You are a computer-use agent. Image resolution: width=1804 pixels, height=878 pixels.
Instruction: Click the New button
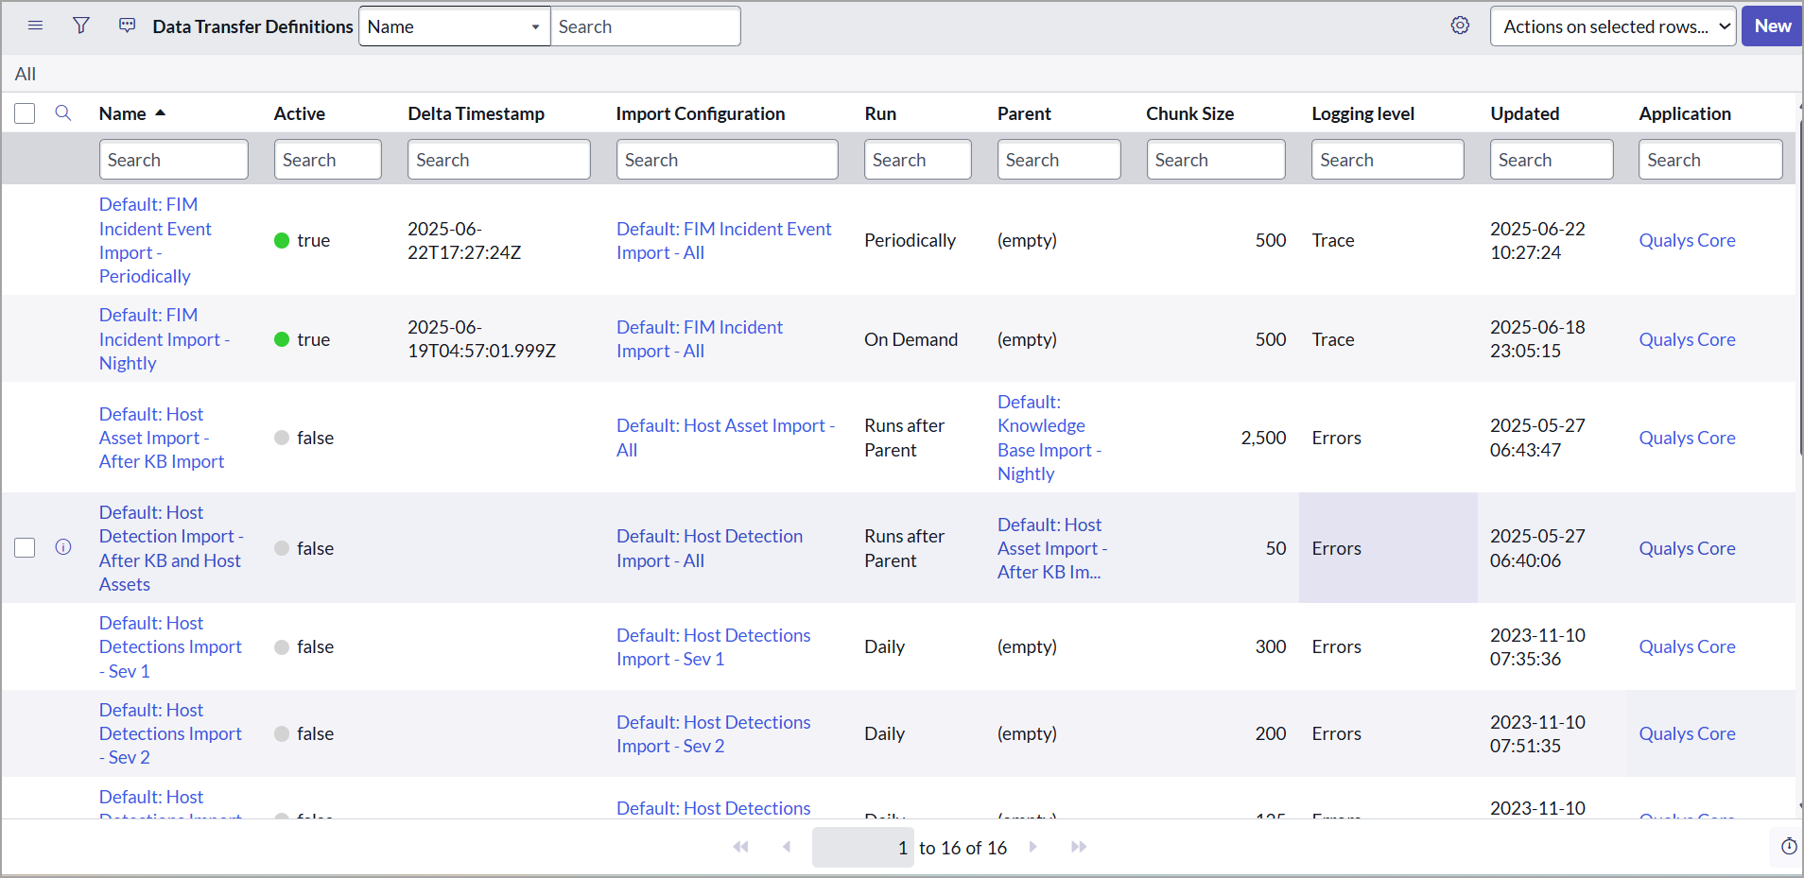pyautogui.click(x=1772, y=26)
